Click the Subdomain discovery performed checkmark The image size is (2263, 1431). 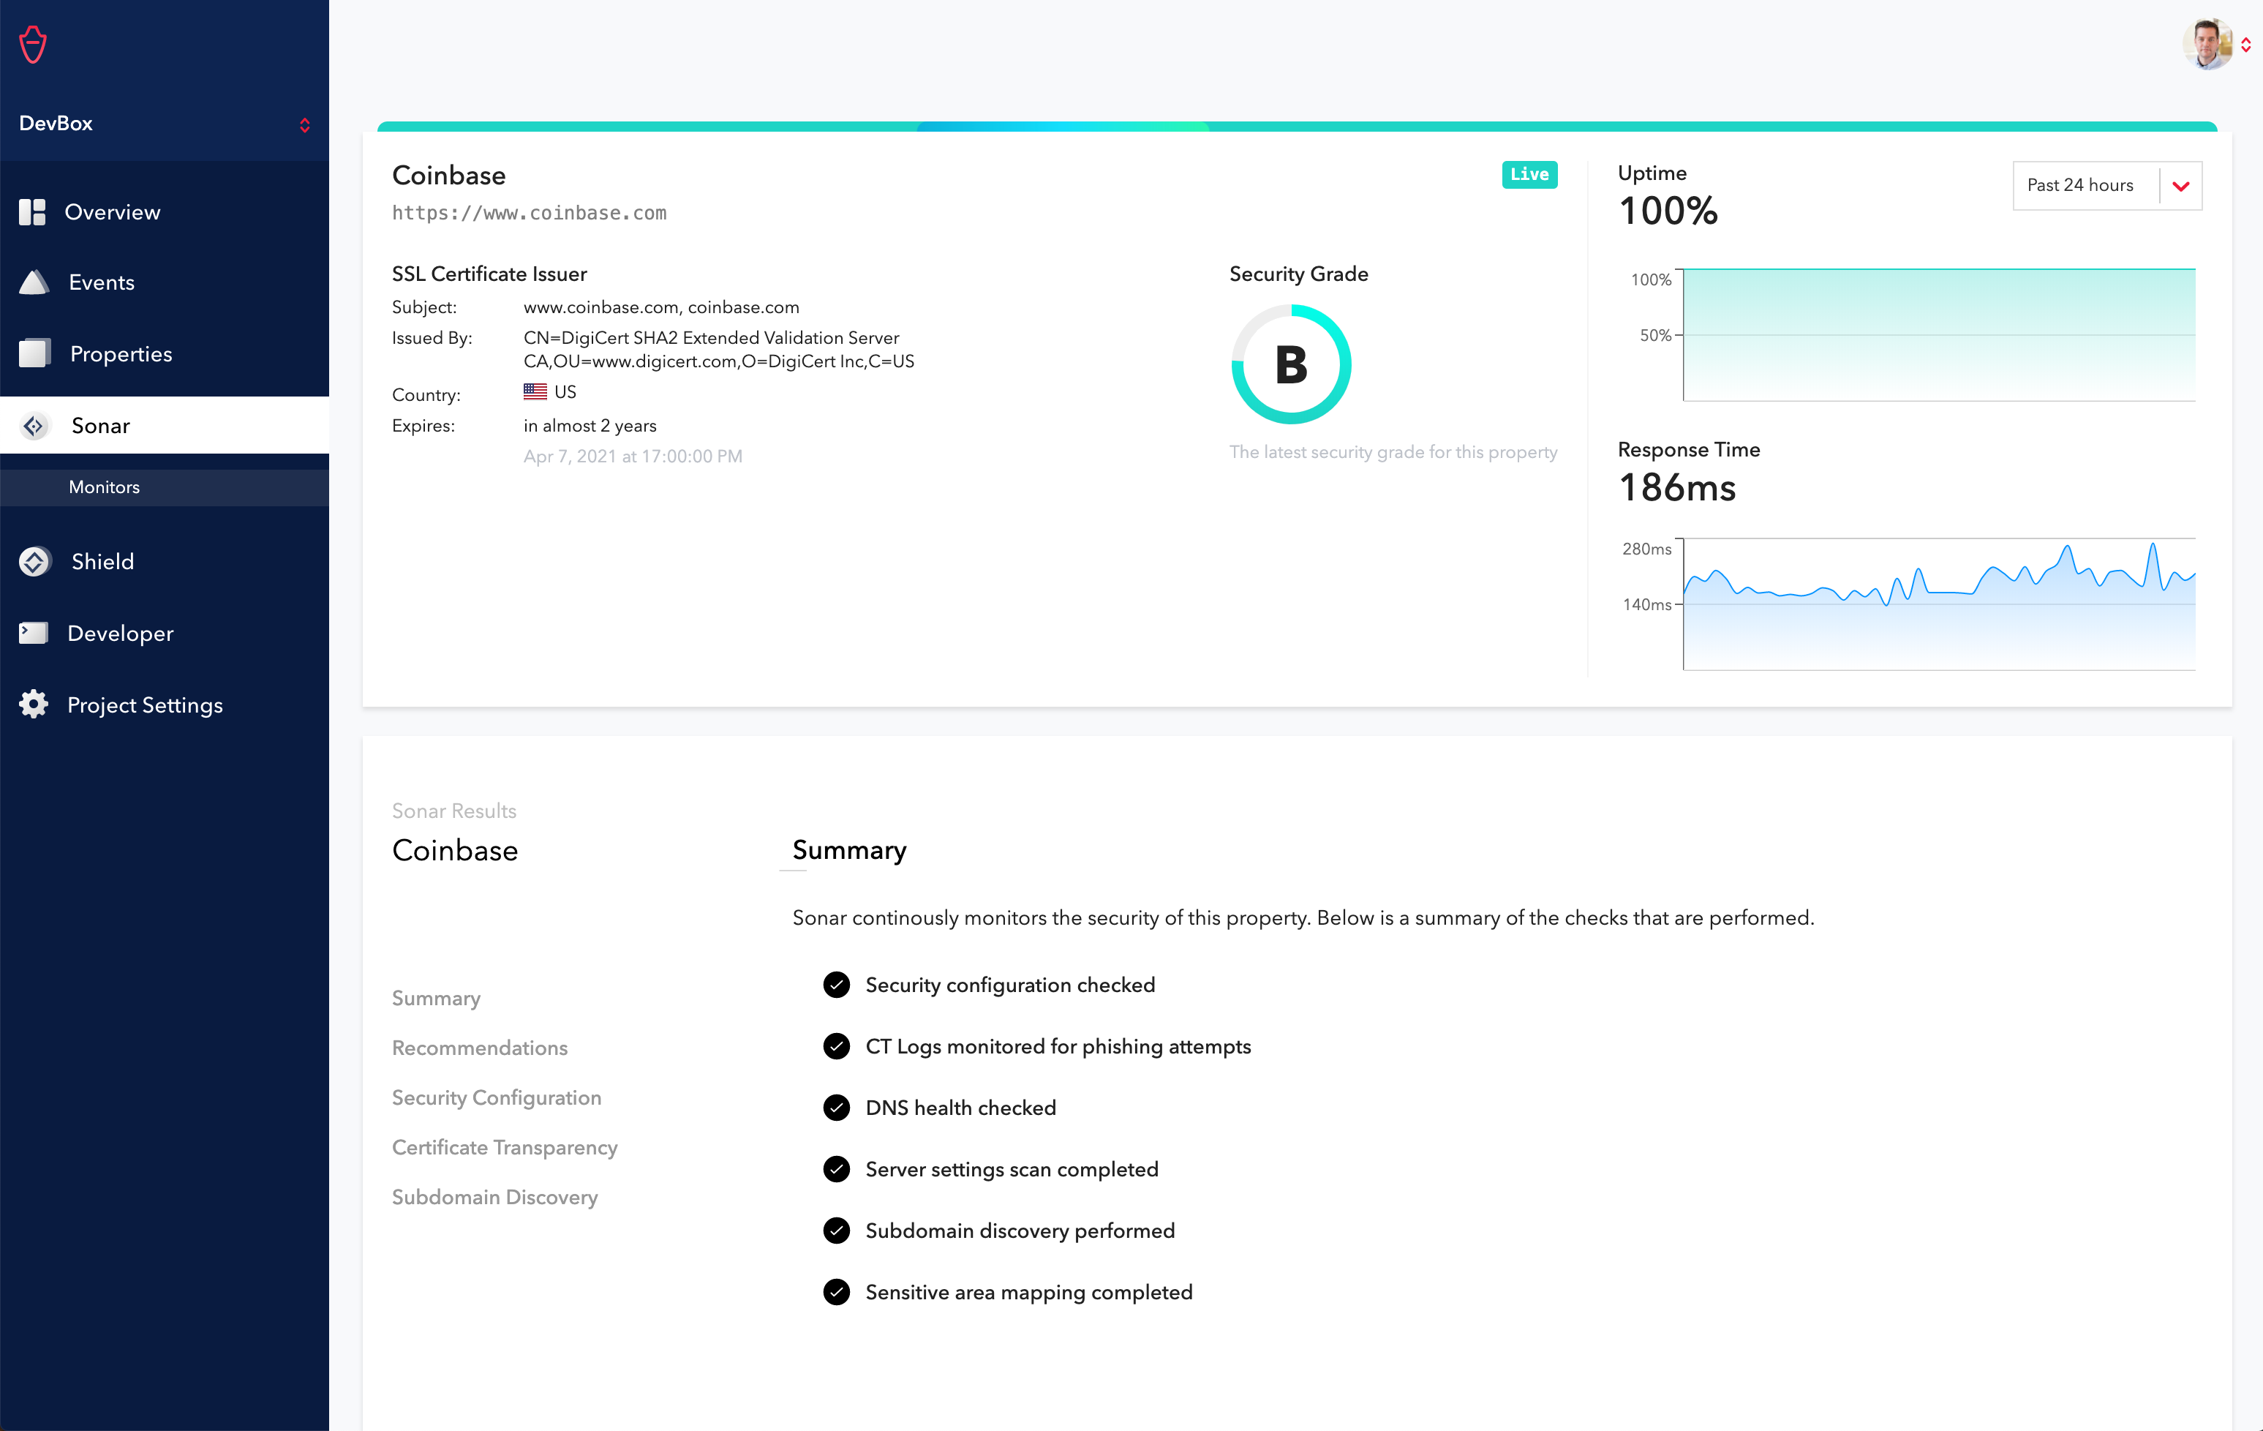(835, 1231)
